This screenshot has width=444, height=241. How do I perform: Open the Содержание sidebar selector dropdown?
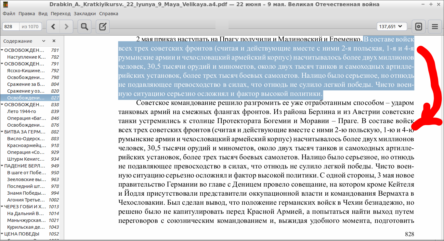coord(44,41)
